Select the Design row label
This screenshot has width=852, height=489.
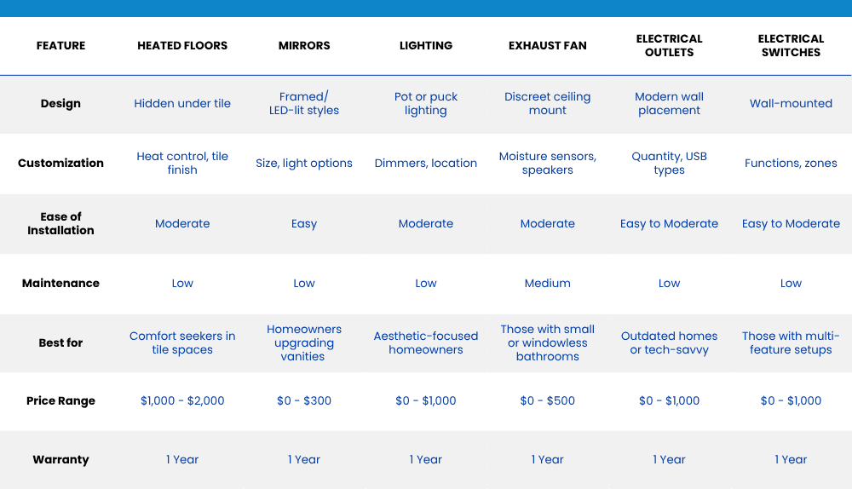click(x=60, y=104)
